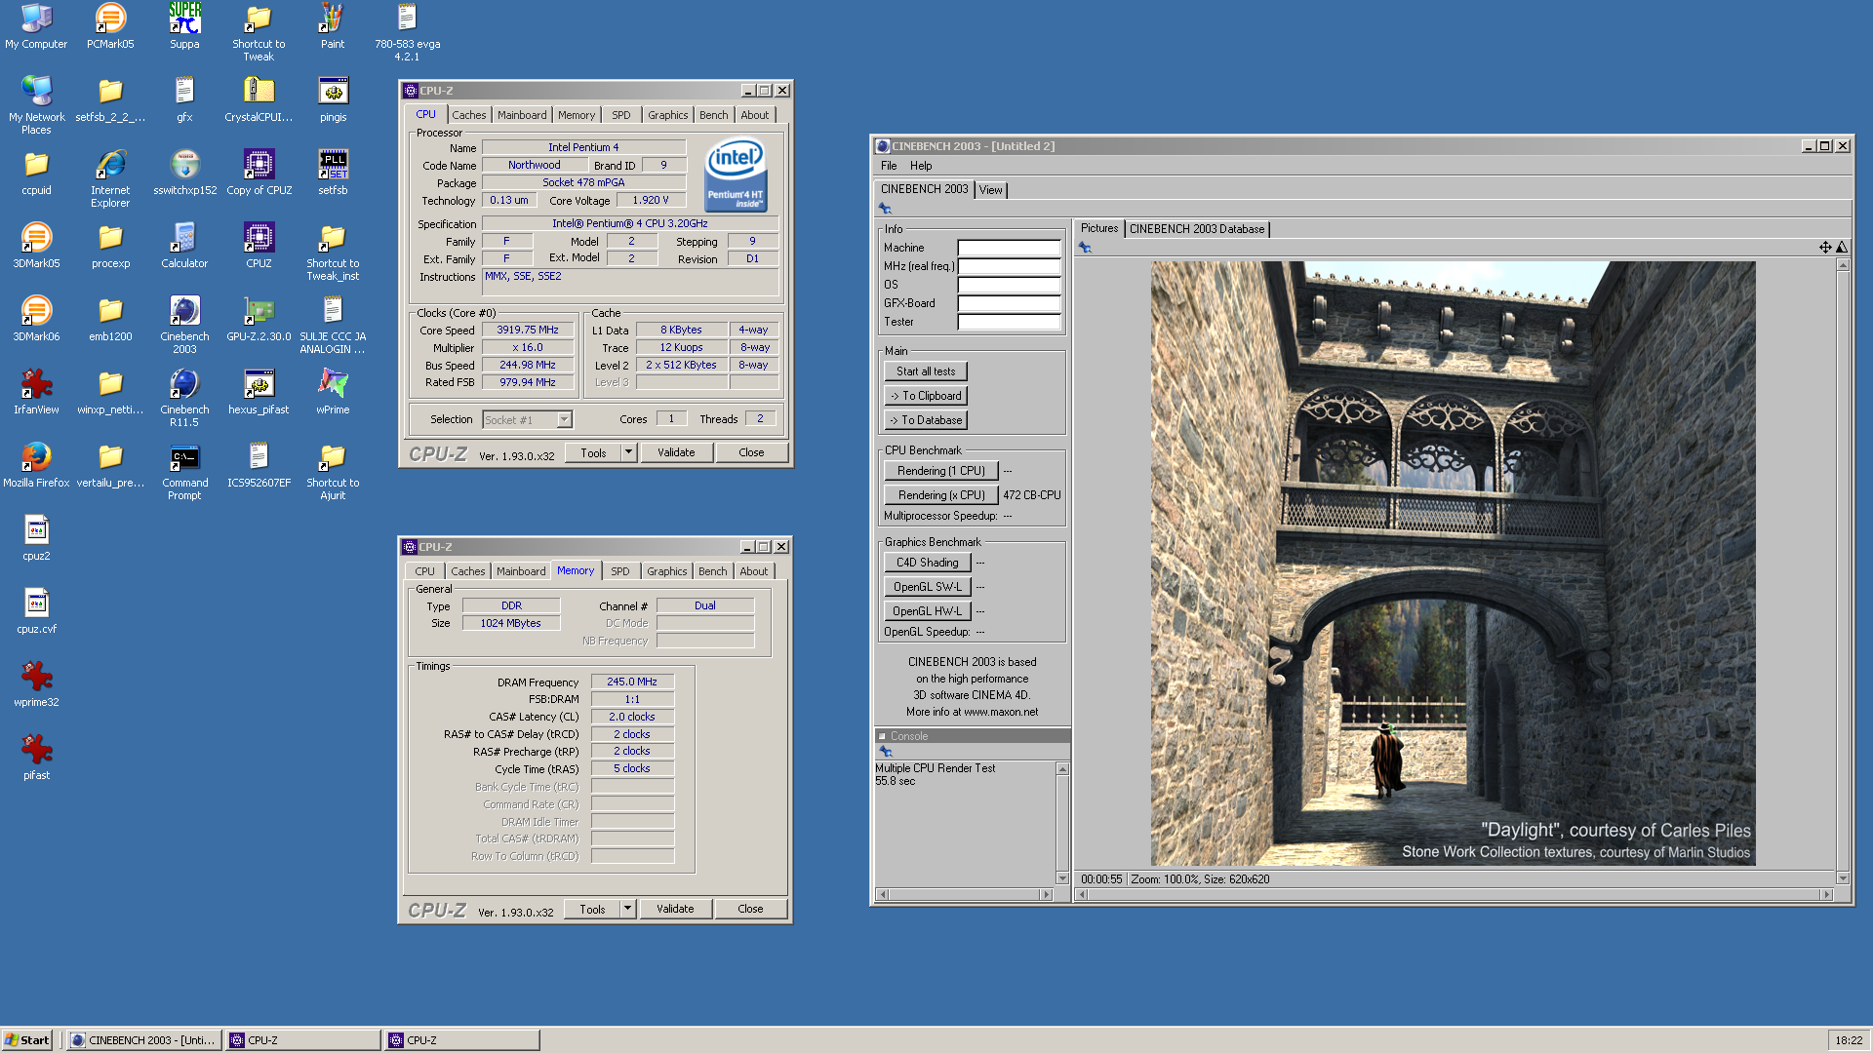Screen dimensions: 1873x1053
Task: Open the PCMark05 desktop icon
Action: [x=110, y=26]
